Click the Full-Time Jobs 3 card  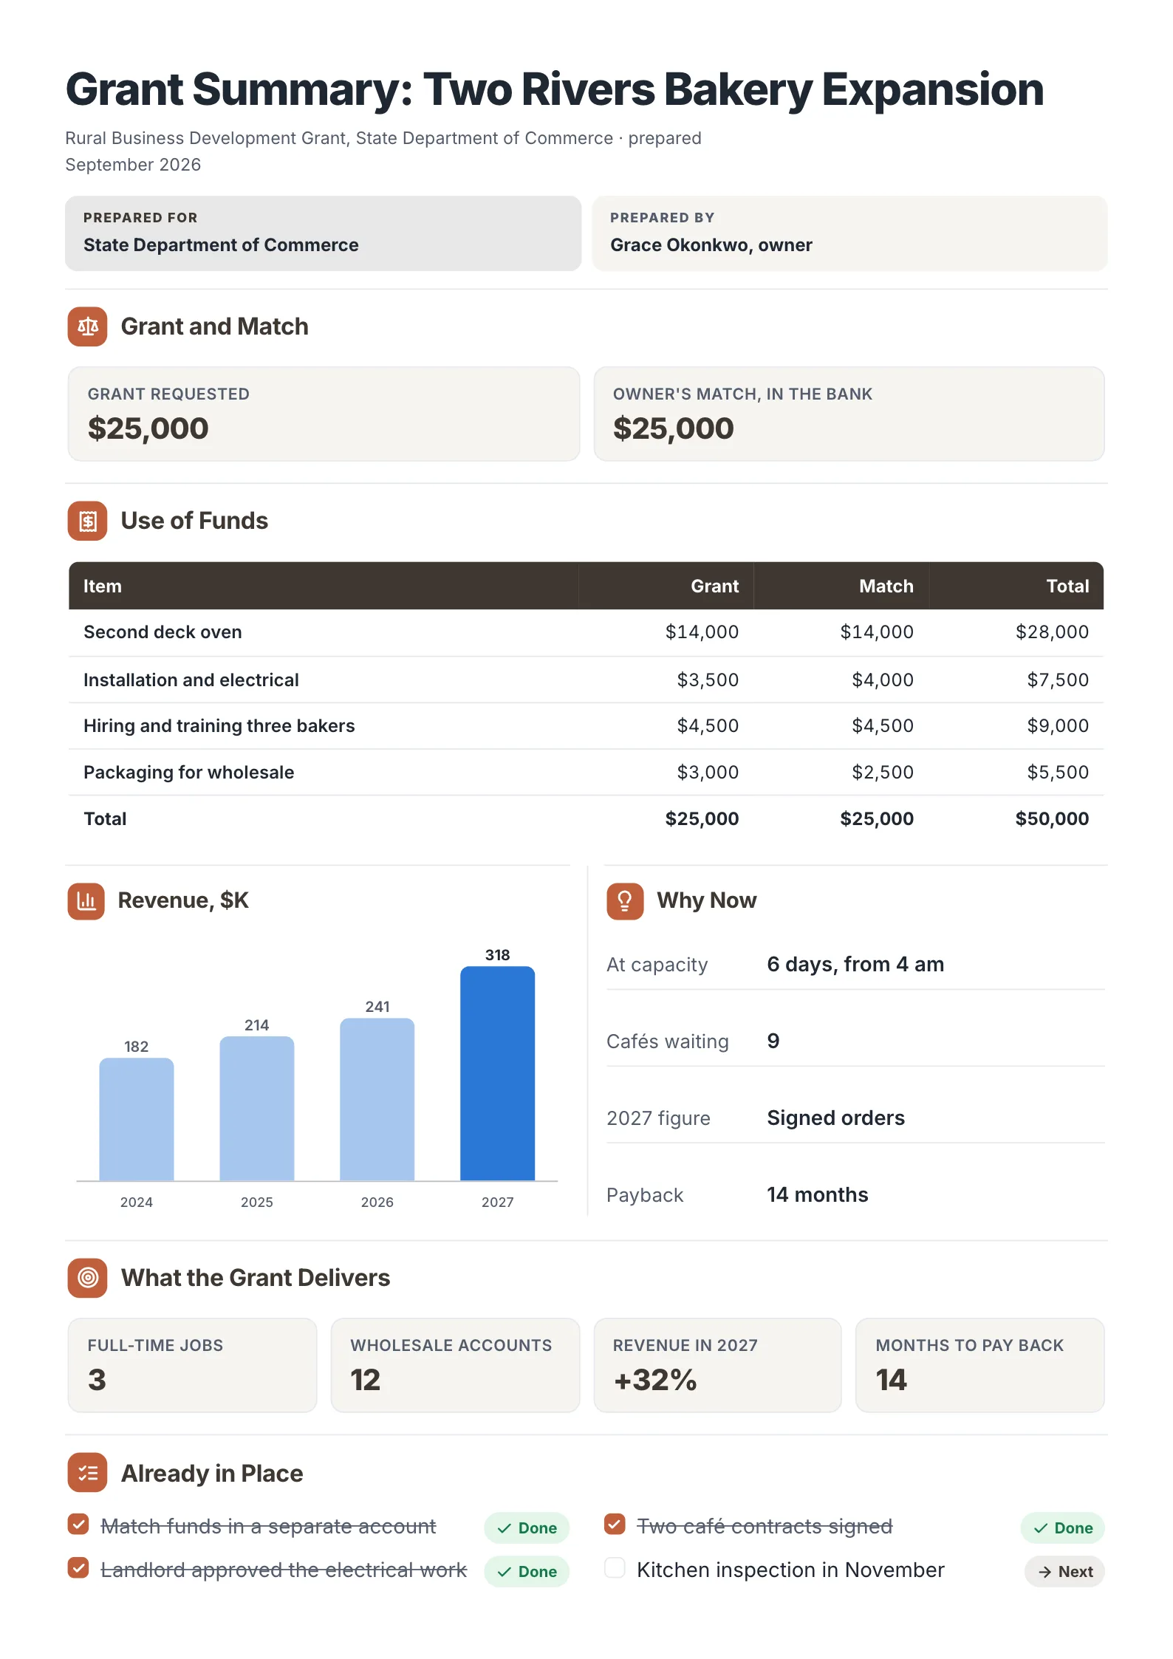pos(192,1366)
